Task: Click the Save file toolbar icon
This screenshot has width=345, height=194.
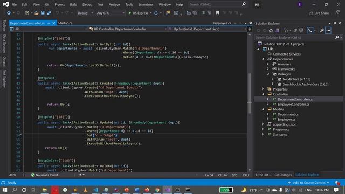Action: pyautogui.click(x=43, y=13)
